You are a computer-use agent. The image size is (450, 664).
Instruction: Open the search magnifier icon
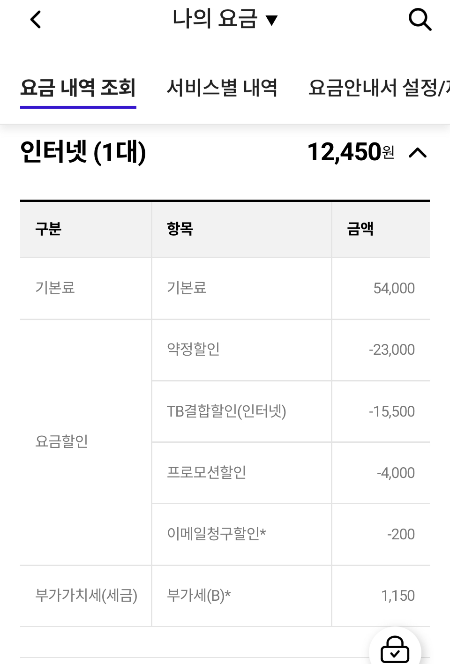click(x=420, y=20)
